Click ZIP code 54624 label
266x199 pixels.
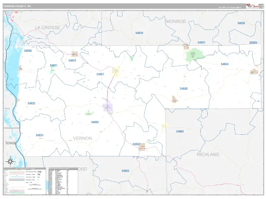(x=39, y=135)
